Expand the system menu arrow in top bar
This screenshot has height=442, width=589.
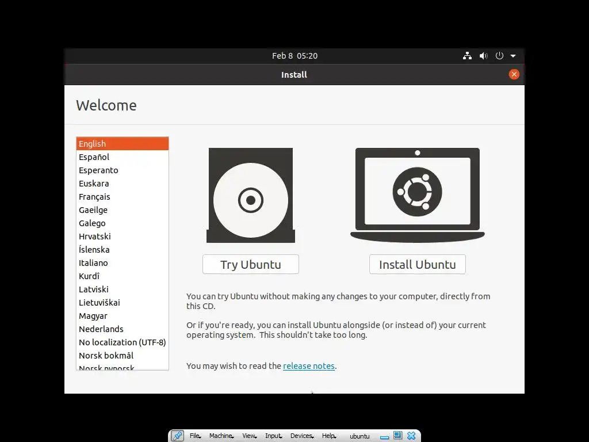(513, 56)
